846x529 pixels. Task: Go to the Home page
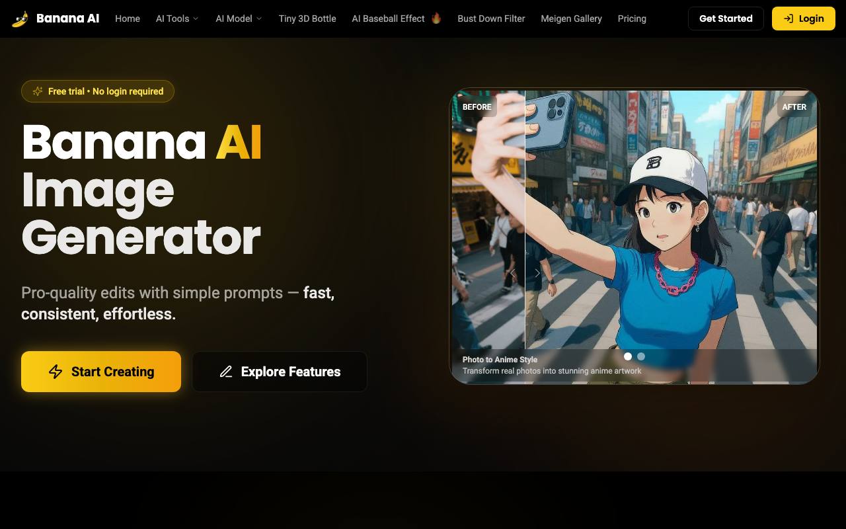[x=128, y=19]
